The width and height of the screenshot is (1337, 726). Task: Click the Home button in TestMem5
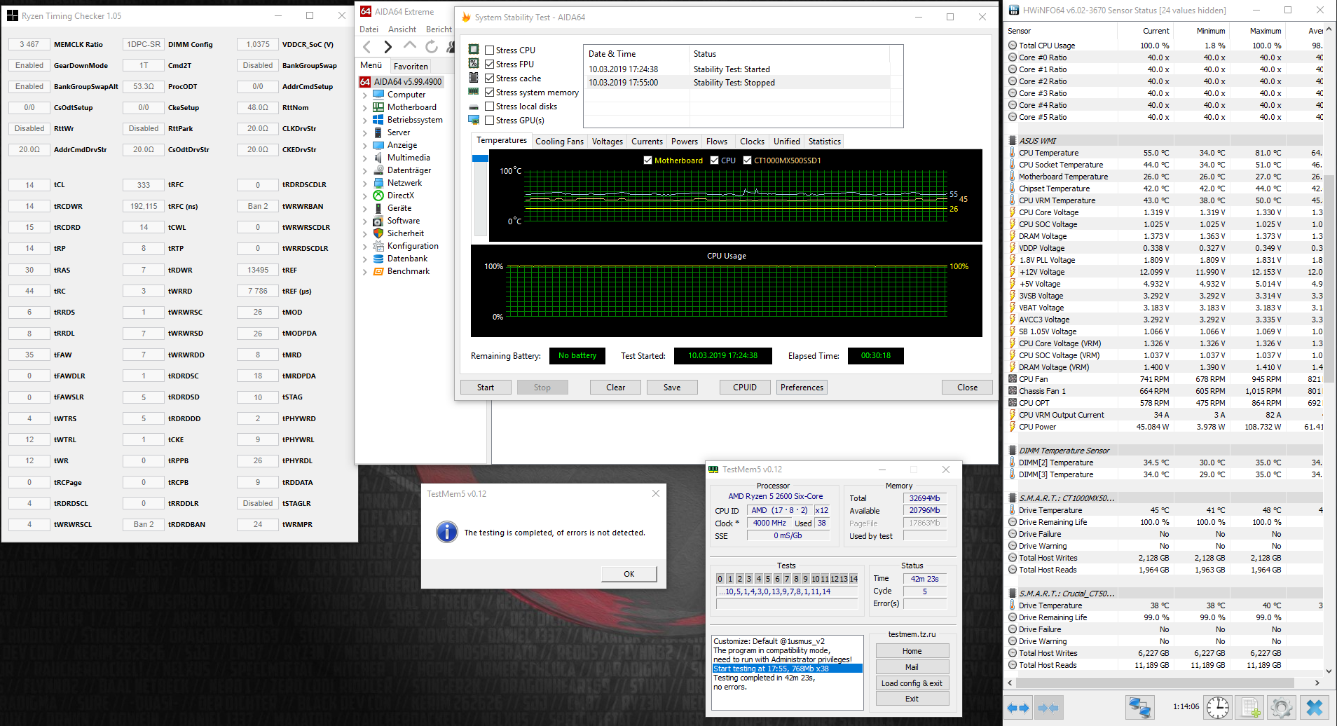click(x=912, y=651)
